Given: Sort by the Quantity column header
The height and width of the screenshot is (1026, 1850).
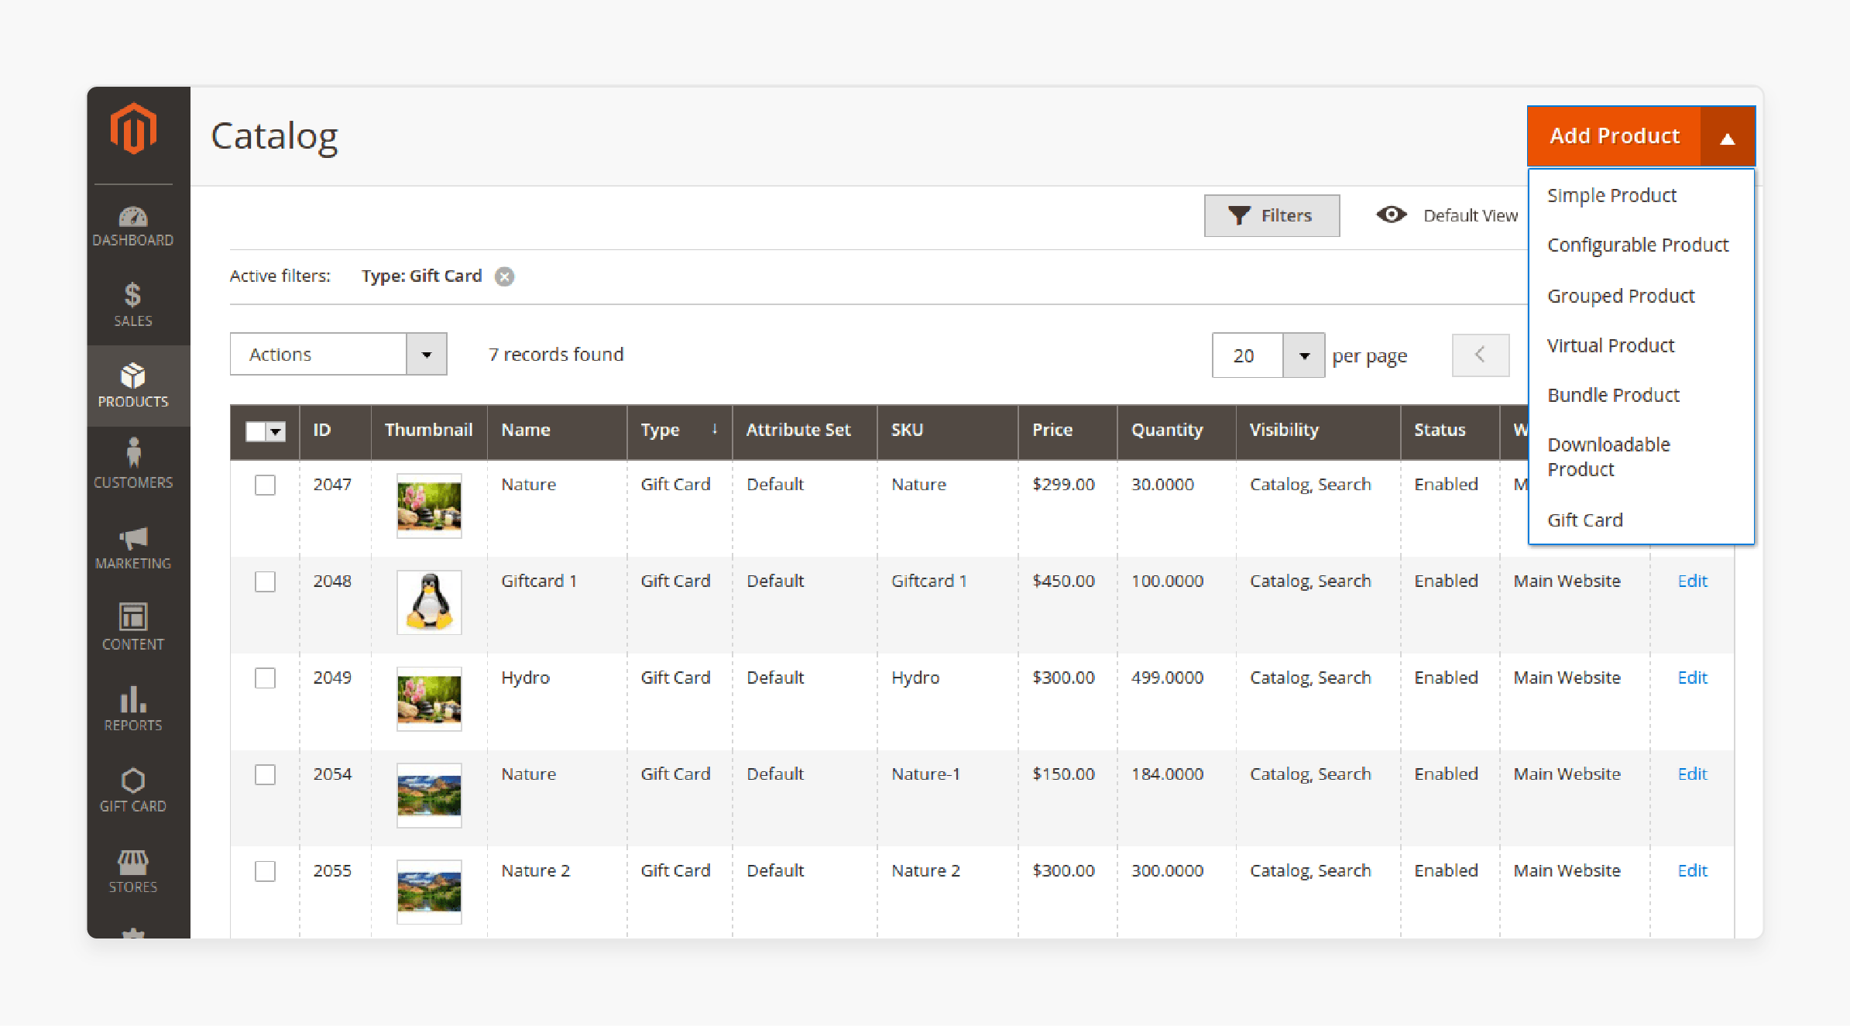Looking at the screenshot, I should (x=1176, y=431).
